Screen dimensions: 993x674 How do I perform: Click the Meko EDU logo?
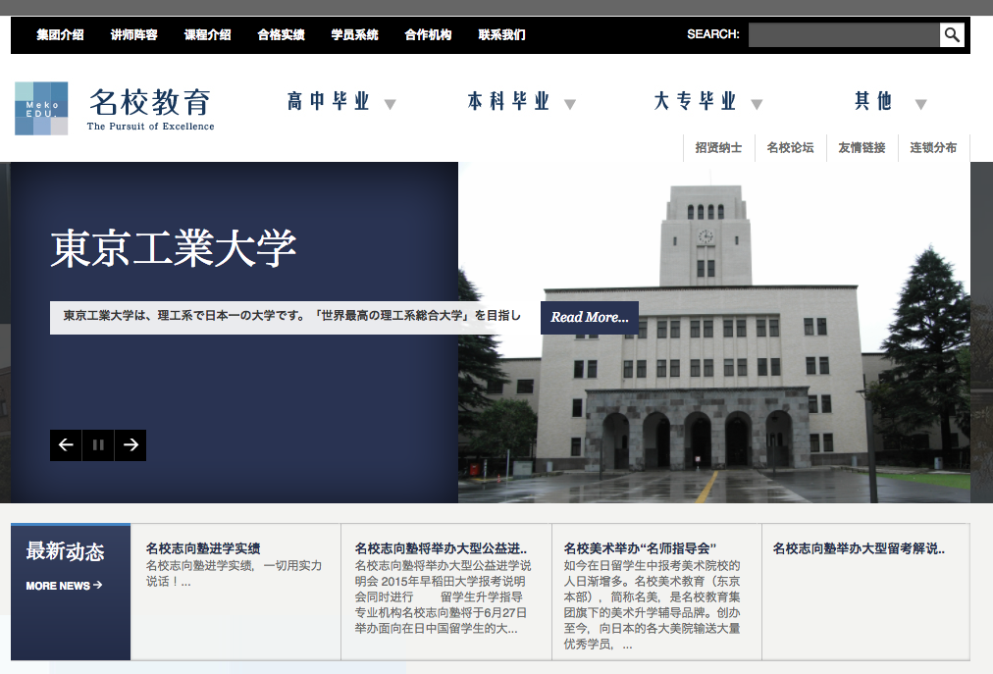pos(40,107)
